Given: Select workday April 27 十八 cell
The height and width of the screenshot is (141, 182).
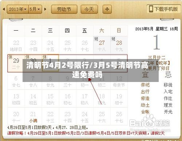Looking at the screenshot, I should coord(102,45).
